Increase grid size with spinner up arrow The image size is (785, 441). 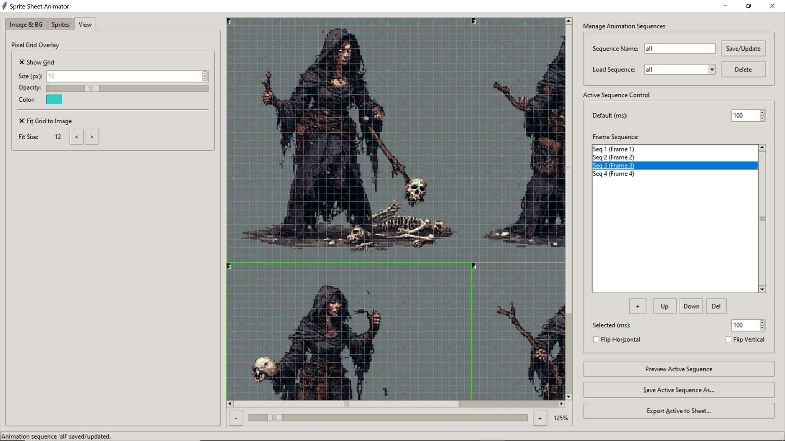205,73
